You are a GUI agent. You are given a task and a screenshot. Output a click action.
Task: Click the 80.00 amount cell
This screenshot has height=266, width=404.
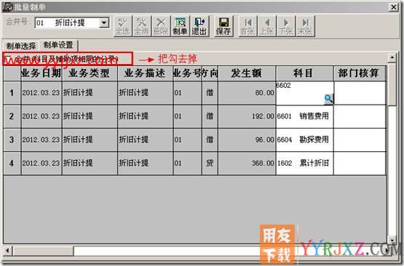[x=247, y=93]
